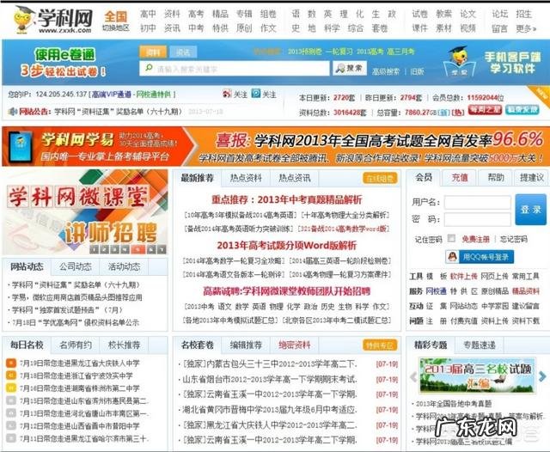Open 切换地区 under 全国

tap(115, 27)
